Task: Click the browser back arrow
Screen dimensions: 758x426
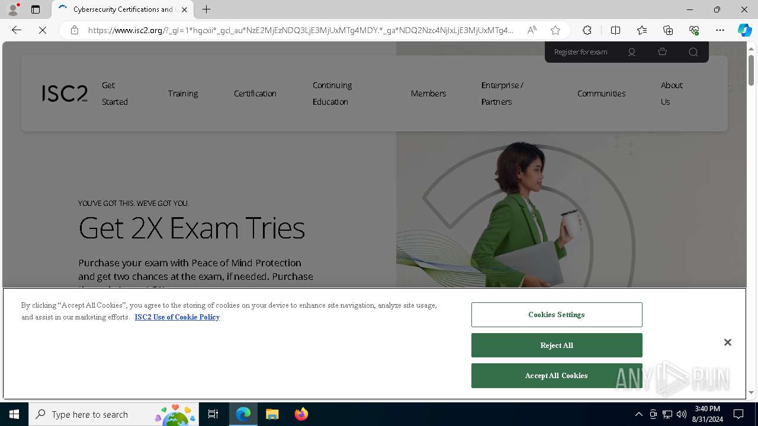Action: coord(17,30)
